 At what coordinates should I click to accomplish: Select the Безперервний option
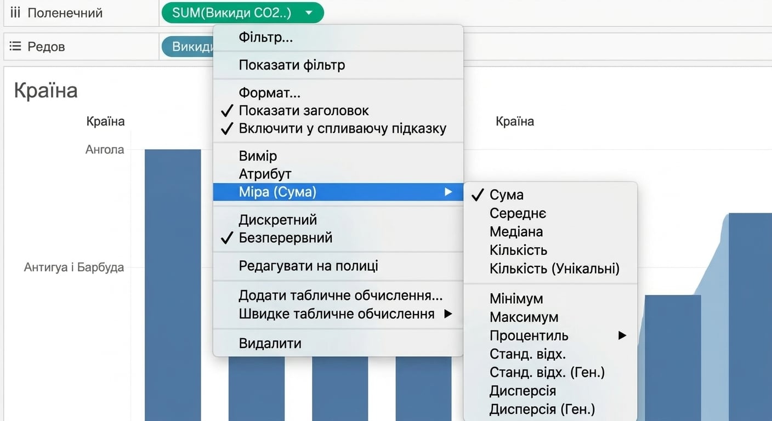coord(338,238)
